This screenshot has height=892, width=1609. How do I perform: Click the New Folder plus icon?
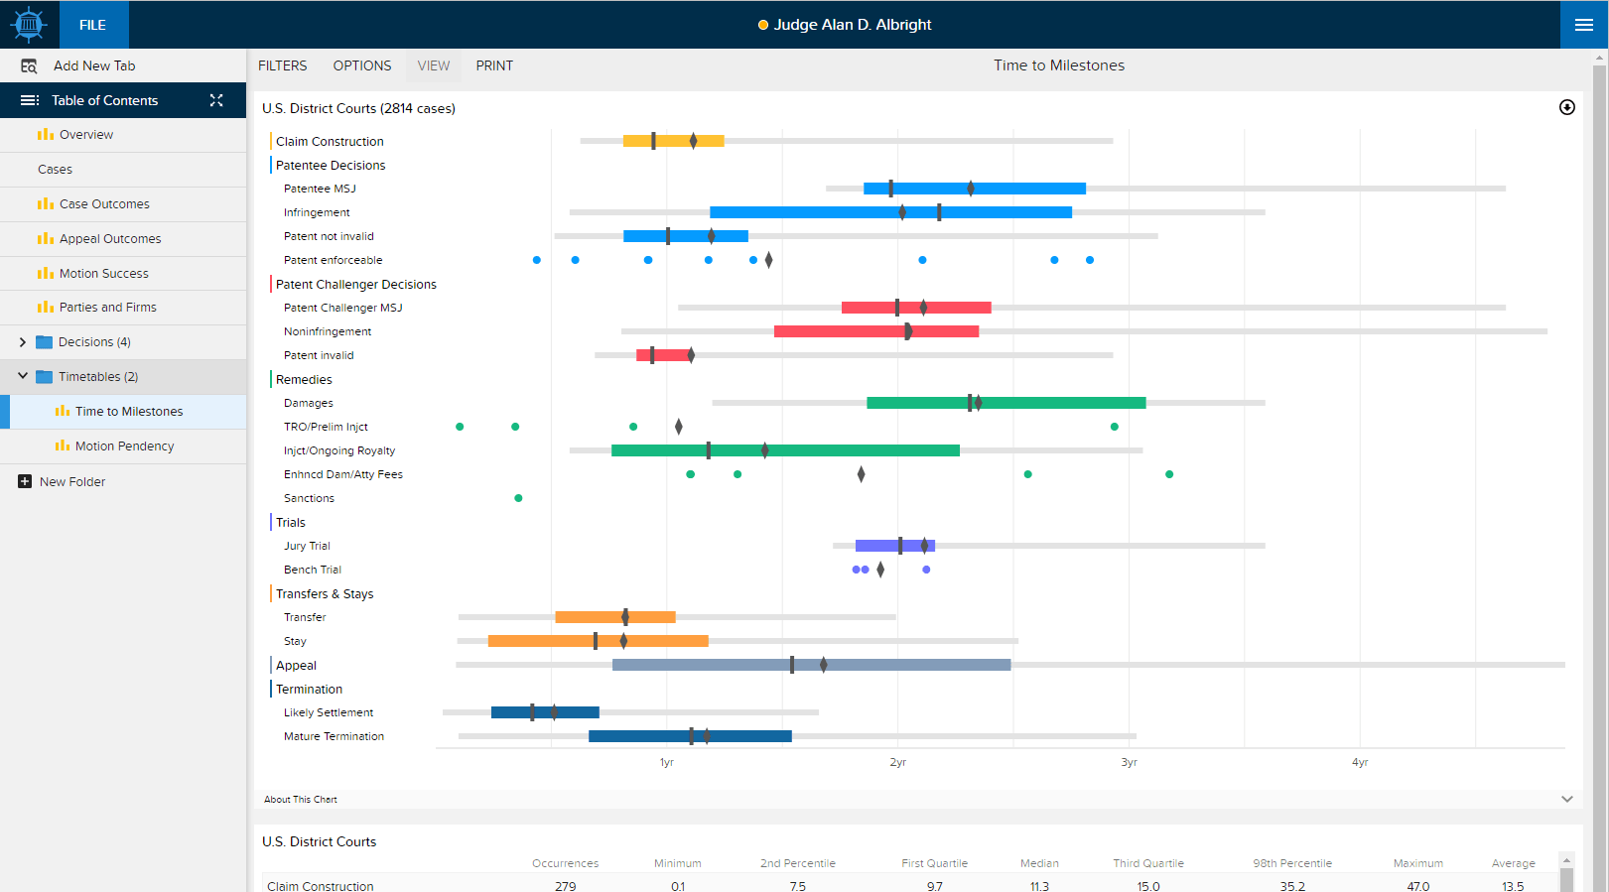click(x=25, y=481)
